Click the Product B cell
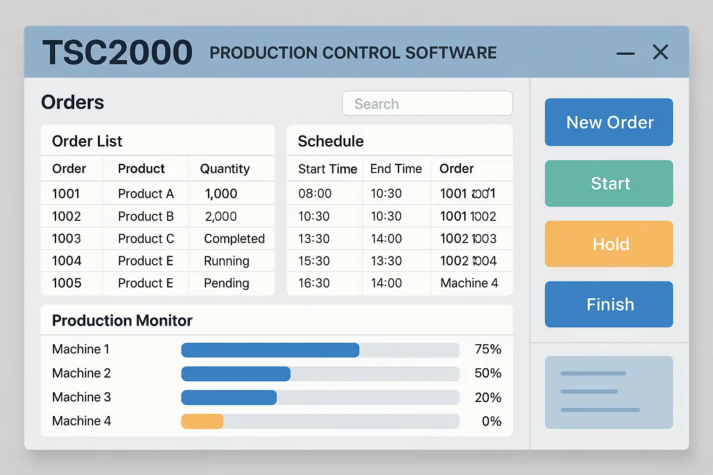This screenshot has width=713, height=475. (x=146, y=216)
